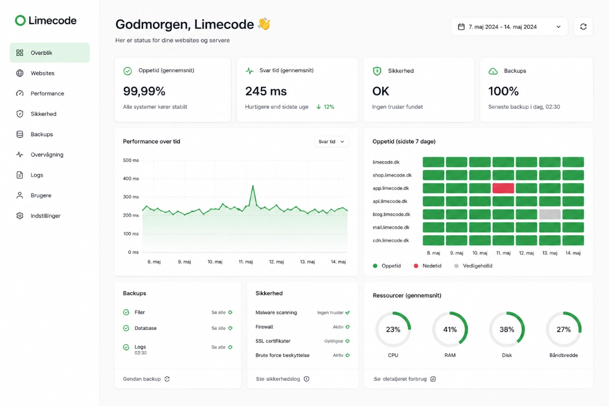
Task: Click the Indstillinger gear icon
Action: [20, 216]
